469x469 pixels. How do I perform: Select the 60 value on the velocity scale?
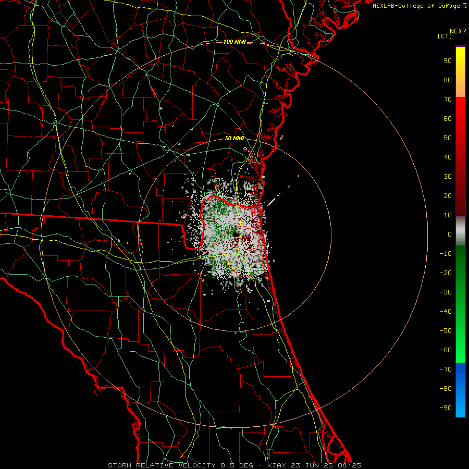click(x=448, y=119)
